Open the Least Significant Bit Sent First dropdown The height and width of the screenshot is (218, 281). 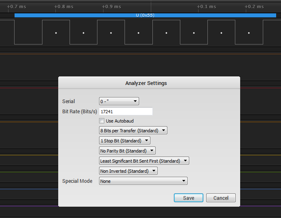click(x=144, y=161)
